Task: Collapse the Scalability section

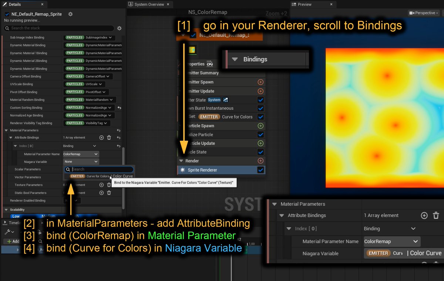Action: (6, 210)
